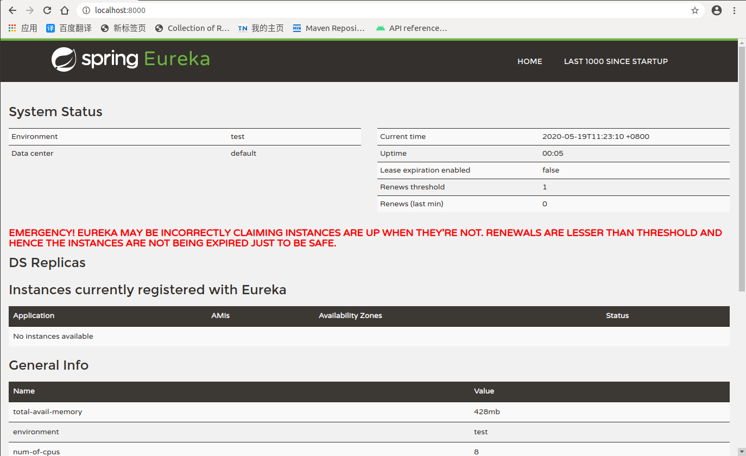The width and height of the screenshot is (746, 456).
Task: View site information icon in address bar
Action: click(86, 10)
